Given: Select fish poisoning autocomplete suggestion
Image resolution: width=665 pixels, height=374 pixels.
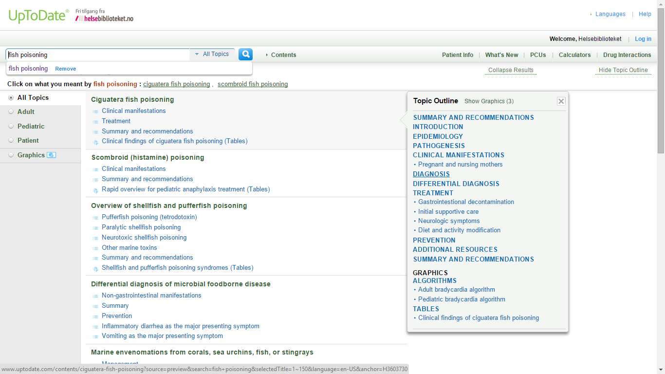Looking at the screenshot, I should coord(28,69).
